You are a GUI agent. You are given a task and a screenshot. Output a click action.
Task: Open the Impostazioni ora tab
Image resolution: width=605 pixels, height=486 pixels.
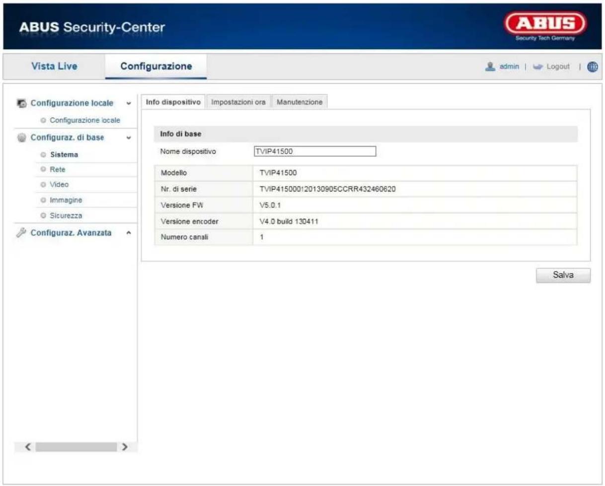point(238,102)
